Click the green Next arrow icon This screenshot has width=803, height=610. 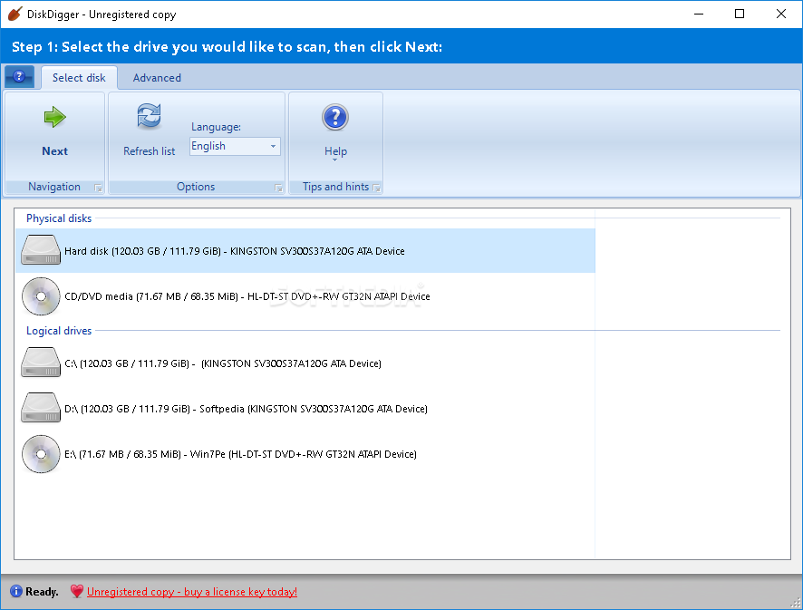coord(54,117)
